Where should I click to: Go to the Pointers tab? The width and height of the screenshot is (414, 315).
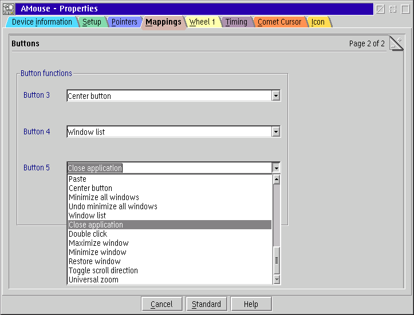click(x=124, y=22)
